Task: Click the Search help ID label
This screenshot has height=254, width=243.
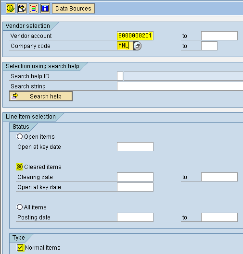Action: 30,76
